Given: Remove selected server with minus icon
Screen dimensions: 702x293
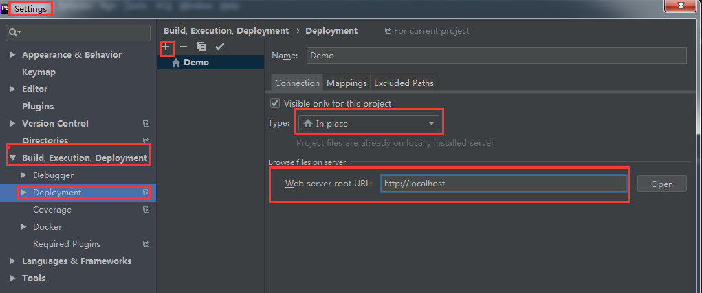Looking at the screenshot, I should [184, 47].
